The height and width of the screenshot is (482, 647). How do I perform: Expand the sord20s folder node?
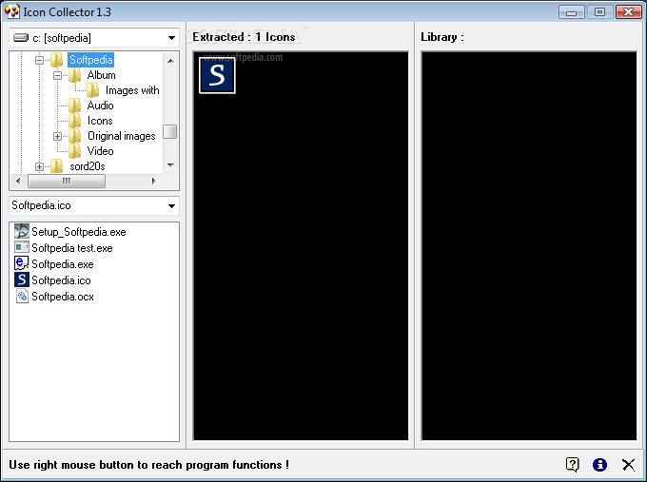[39, 166]
